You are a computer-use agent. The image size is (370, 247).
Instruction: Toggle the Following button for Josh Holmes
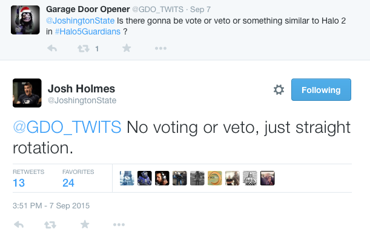(321, 89)
